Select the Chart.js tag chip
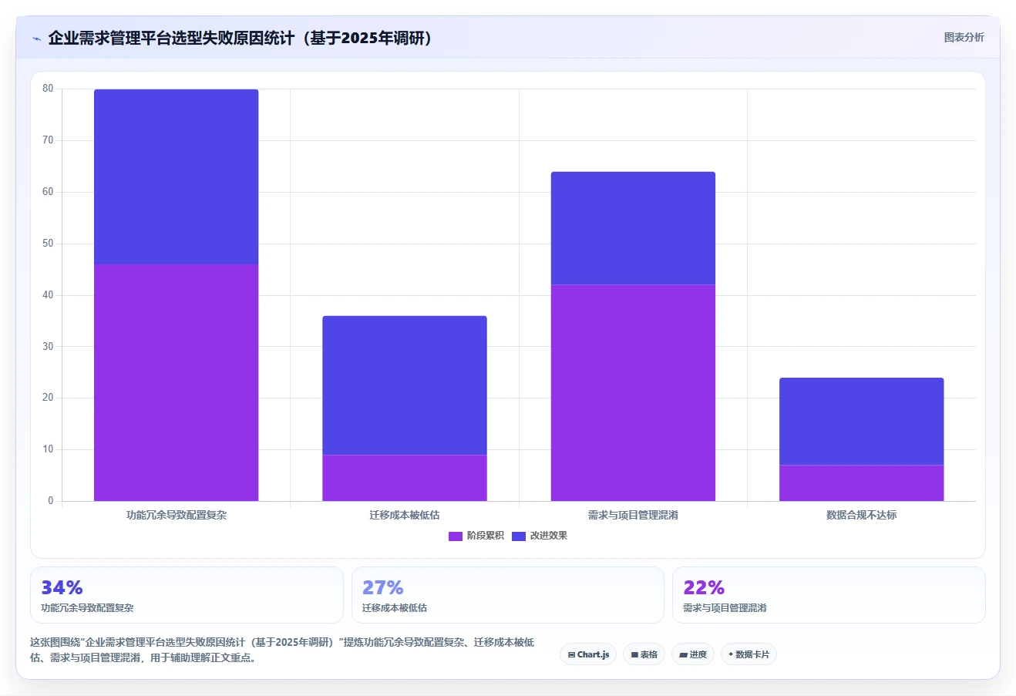Screen dimensions: 1016x696 point(588,654)
